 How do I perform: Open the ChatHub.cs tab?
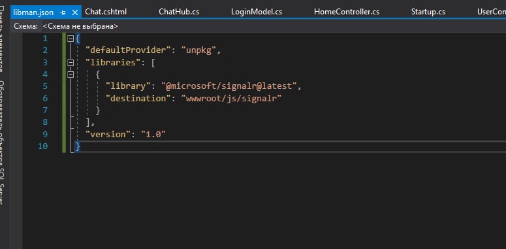tap(179, 12)
